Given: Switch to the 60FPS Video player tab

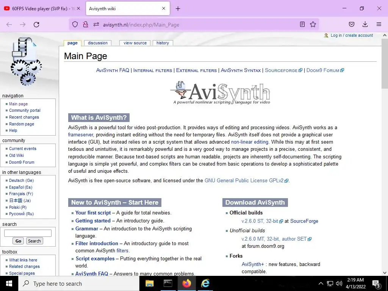Looking at the screenshot, I should (x=42, y=8).
